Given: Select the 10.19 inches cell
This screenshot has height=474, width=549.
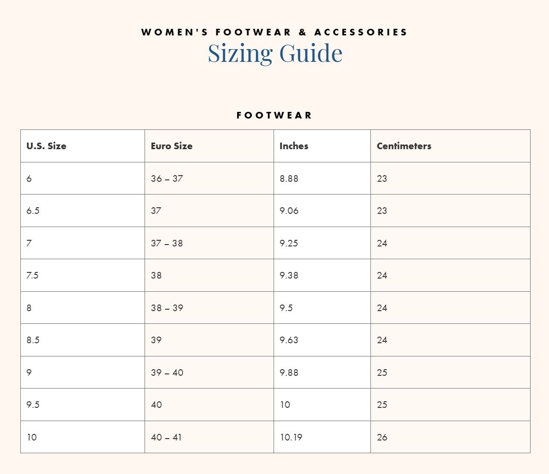Looking at the screenshot, I should 291,437.
